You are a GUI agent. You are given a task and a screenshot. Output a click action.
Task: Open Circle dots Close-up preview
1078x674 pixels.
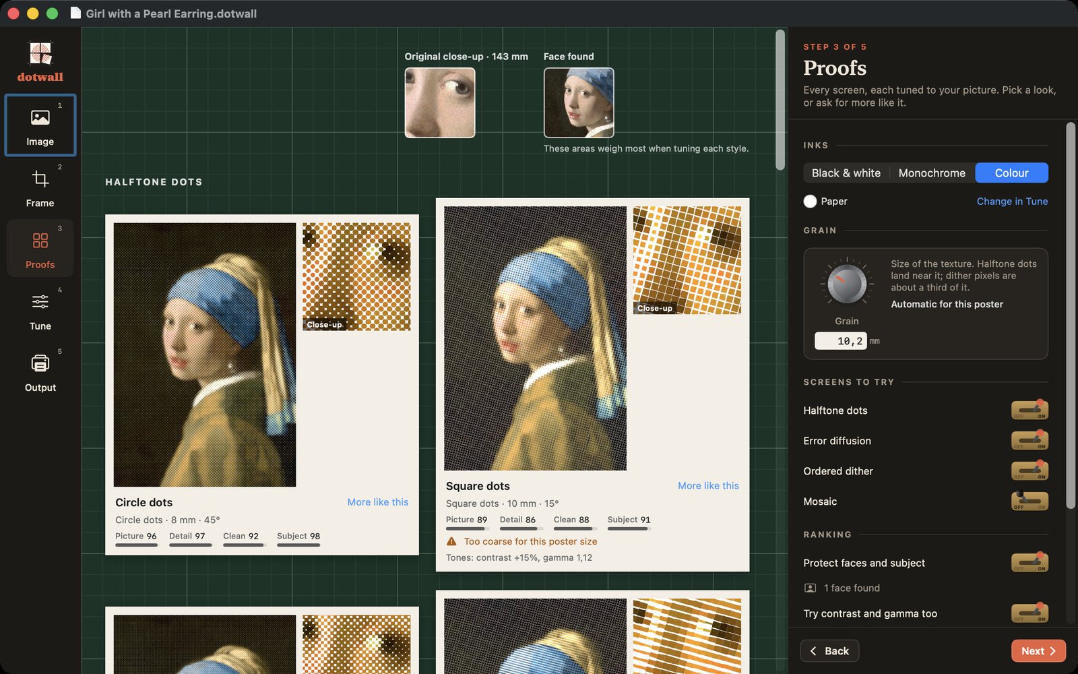coord(356,277)
